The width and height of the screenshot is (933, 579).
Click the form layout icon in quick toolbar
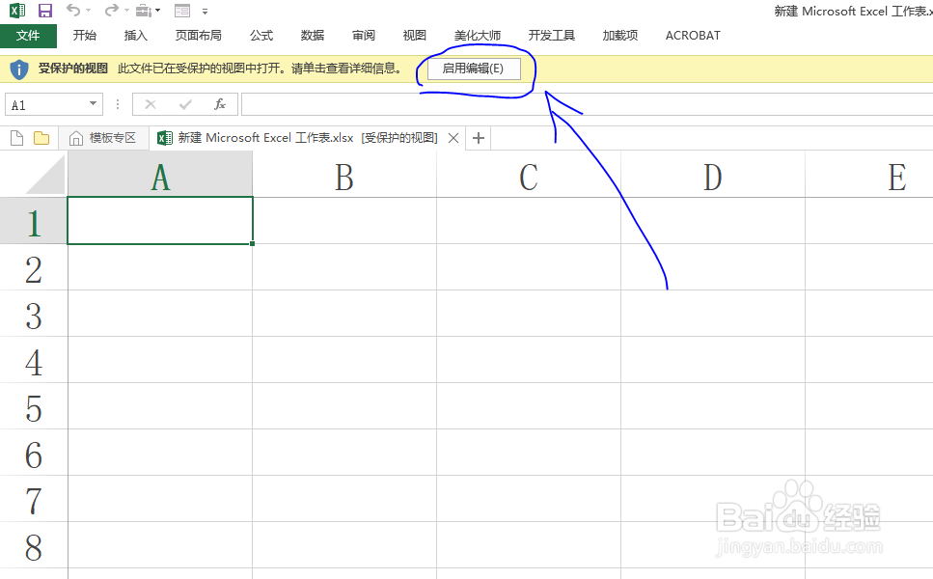[x=182, y=10]
